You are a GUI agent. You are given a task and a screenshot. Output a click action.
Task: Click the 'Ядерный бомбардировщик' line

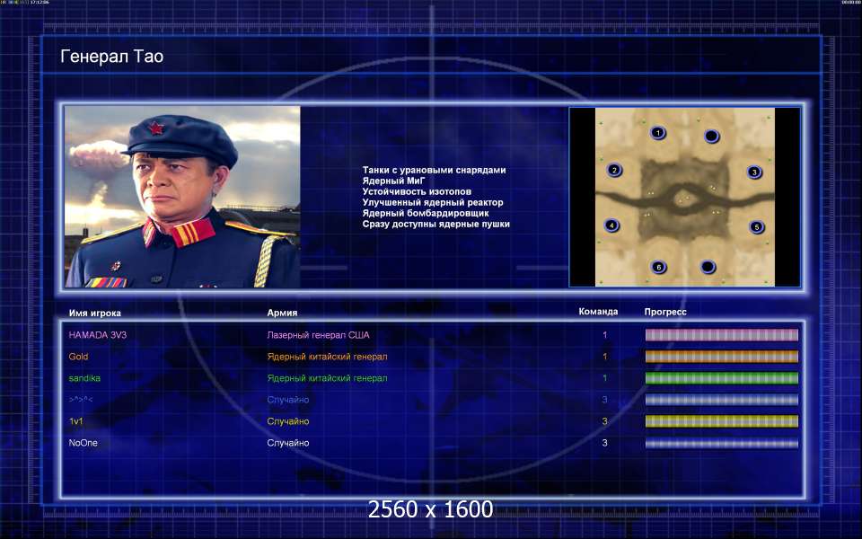pos(426,213)
